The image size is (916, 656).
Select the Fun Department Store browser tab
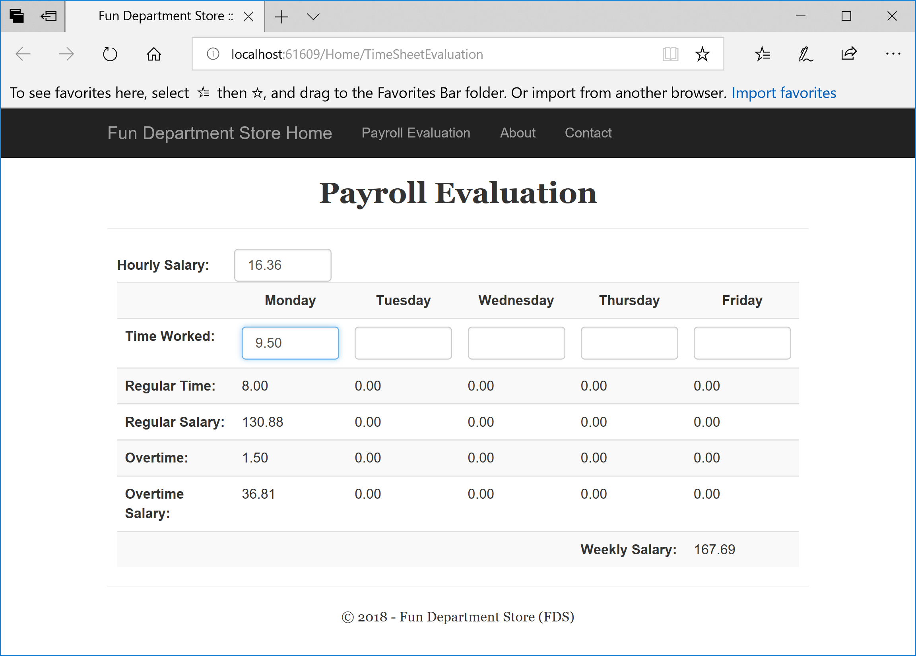pyautogui.click(x=165, y=16)
